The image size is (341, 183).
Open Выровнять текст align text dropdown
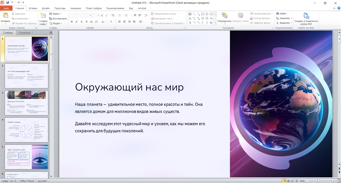click(162, 18)
